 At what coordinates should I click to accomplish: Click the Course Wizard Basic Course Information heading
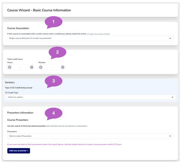click(x=39, y=10)
